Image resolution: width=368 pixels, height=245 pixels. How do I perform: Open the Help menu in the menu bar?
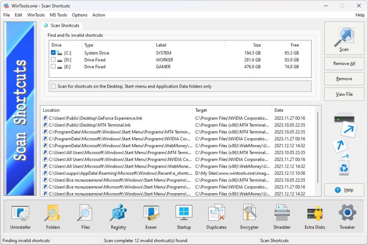pos(360,15)
